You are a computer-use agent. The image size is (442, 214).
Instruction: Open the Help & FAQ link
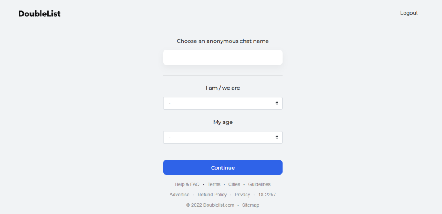pos(187,184)
